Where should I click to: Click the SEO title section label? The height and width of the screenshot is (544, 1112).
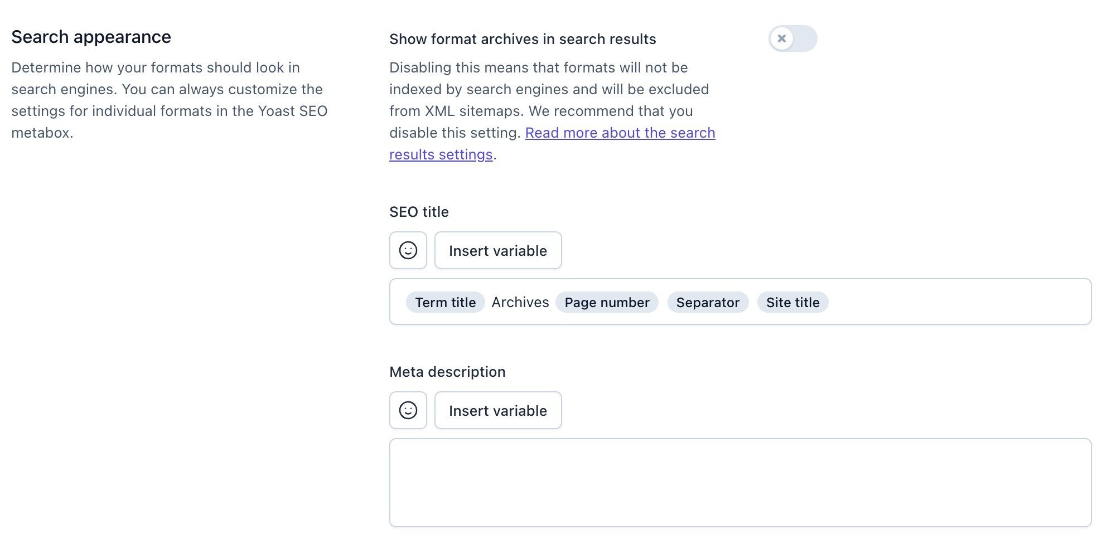click(x=419, y=212)
